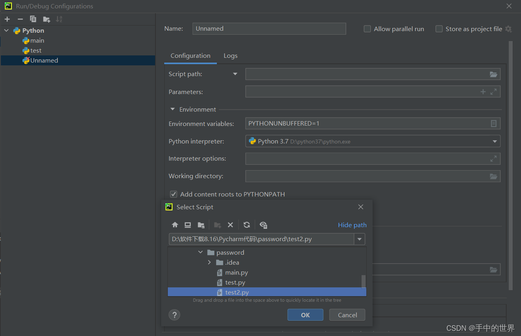The image size is (521, 336).
Task: Collapse the Python configurations group
Action: (x=6, y=30)
